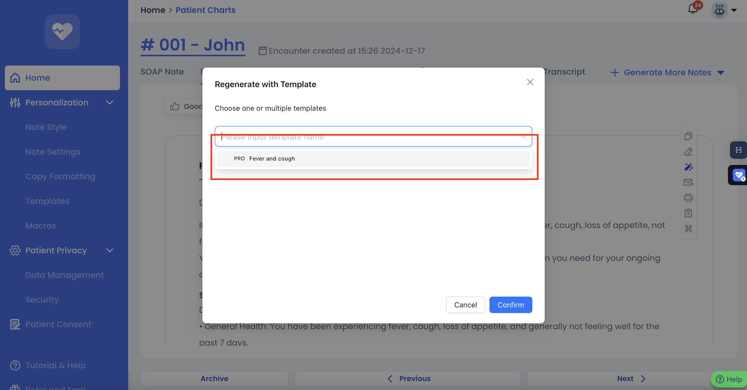Image resolution: width=747 pixels, height=390 pixels.
Task: Collapse the Patient Privacy section
Action: (110, 250)
